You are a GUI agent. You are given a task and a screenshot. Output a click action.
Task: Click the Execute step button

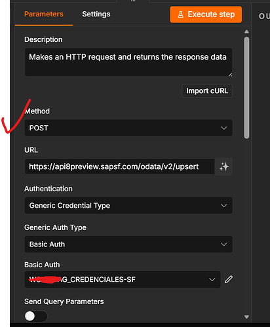[206, 14]
